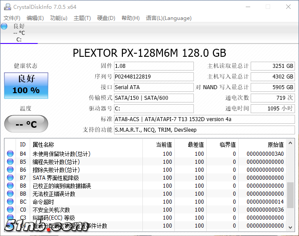The height and width of the screenshot is (236, 299).
Task: Click status orb for attribute BC
Action: [x=10, y=202]
